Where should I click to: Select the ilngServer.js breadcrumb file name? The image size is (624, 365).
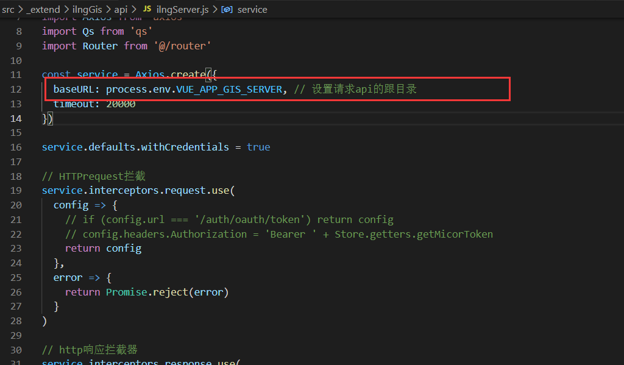(181, 10)
